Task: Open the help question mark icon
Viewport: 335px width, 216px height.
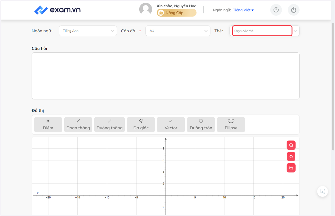Action: pyautogui.click(x=276, y=10)
